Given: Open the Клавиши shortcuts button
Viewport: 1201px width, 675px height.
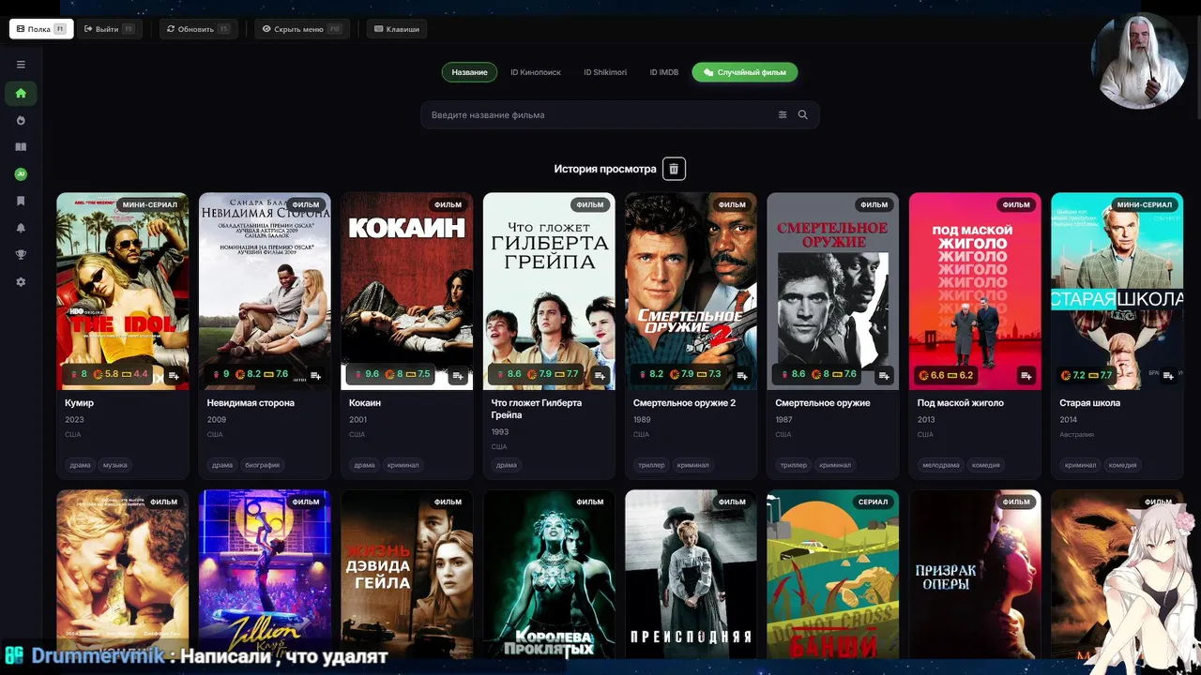Looking at the screenshot, I should pos(397,29).
